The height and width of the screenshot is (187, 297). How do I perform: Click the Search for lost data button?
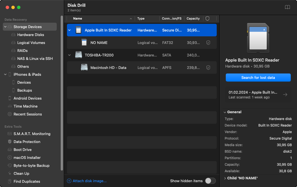point(258,77)
